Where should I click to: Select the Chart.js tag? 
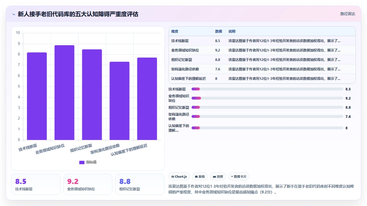coord(179,177)
